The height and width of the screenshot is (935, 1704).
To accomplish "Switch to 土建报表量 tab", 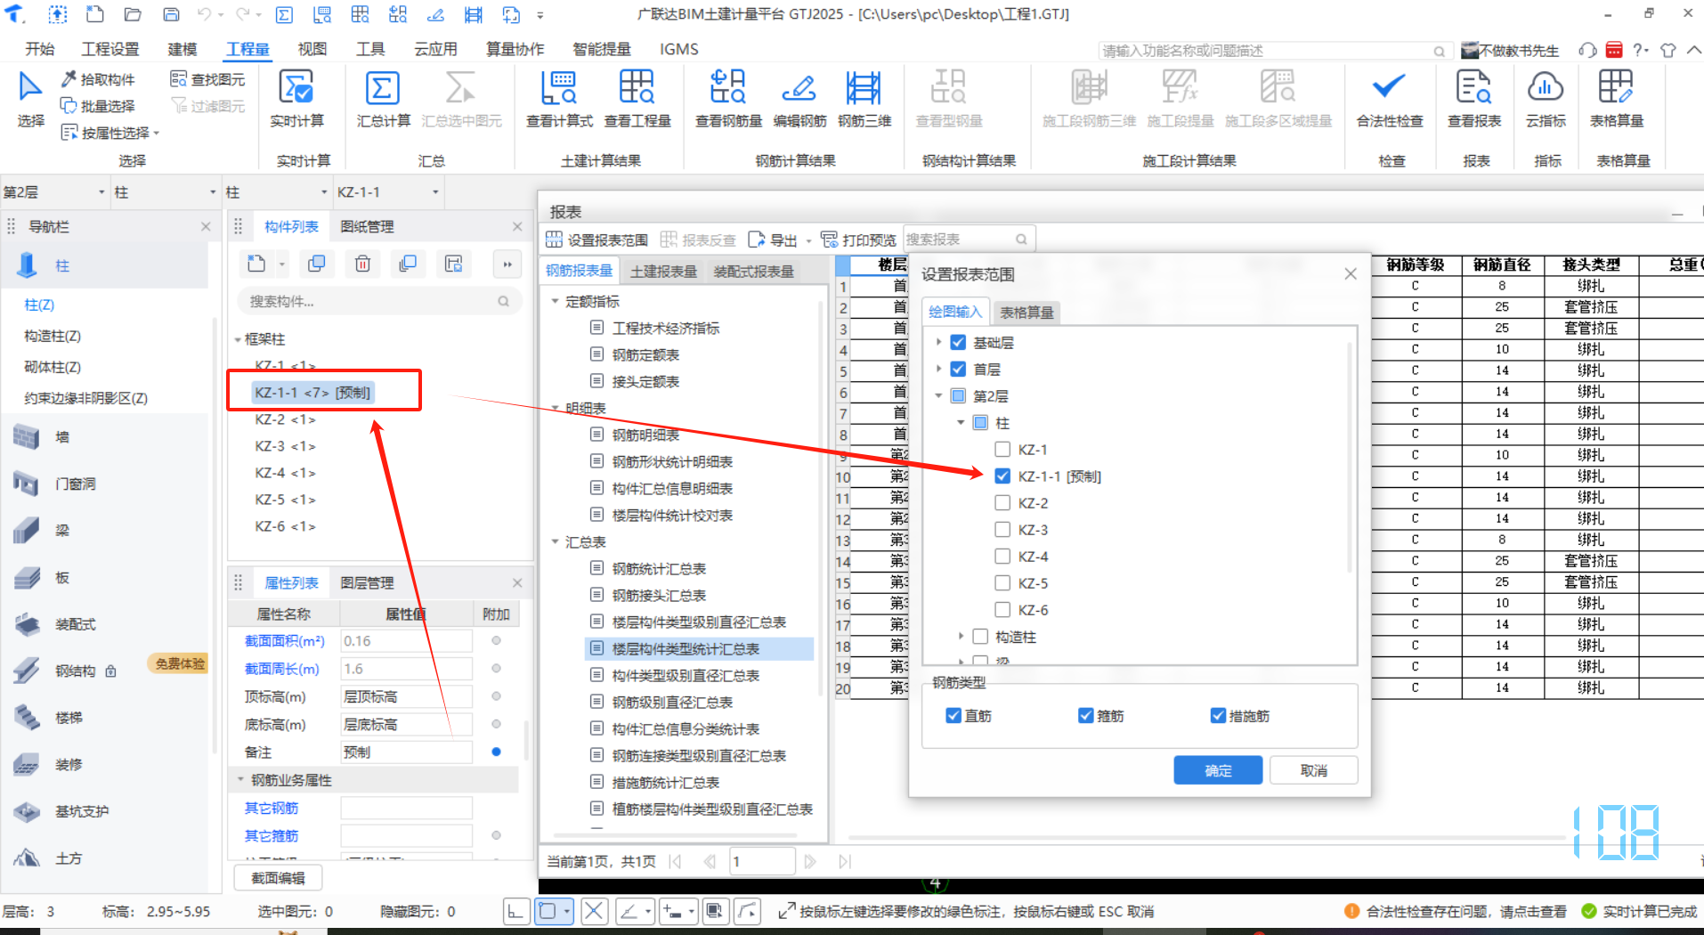I will [663, 272].
